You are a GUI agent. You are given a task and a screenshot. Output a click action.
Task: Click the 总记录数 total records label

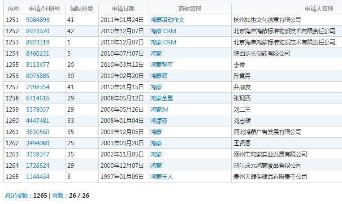click(x=18, y=195)
